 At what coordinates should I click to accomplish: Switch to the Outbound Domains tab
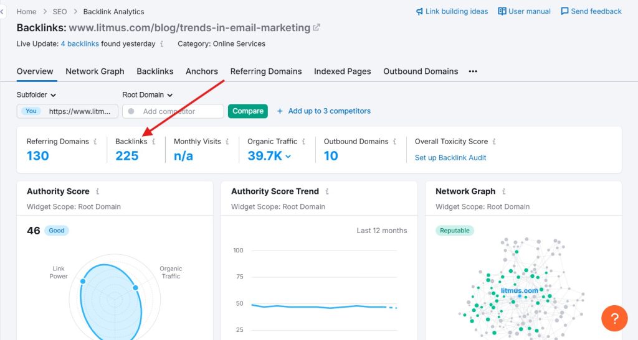tap(421, 71)
